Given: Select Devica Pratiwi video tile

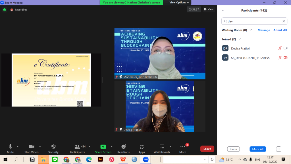Looking at the screenshot, I should pos(160,106).
